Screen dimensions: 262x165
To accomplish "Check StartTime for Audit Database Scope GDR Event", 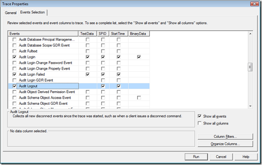I will pyautogui.click(x=119, y=45).
